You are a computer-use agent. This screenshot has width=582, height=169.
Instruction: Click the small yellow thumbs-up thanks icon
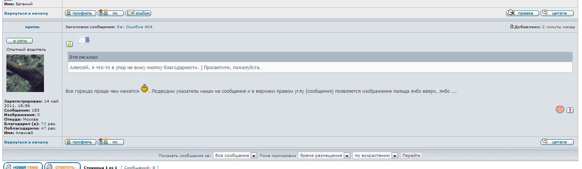70,44
